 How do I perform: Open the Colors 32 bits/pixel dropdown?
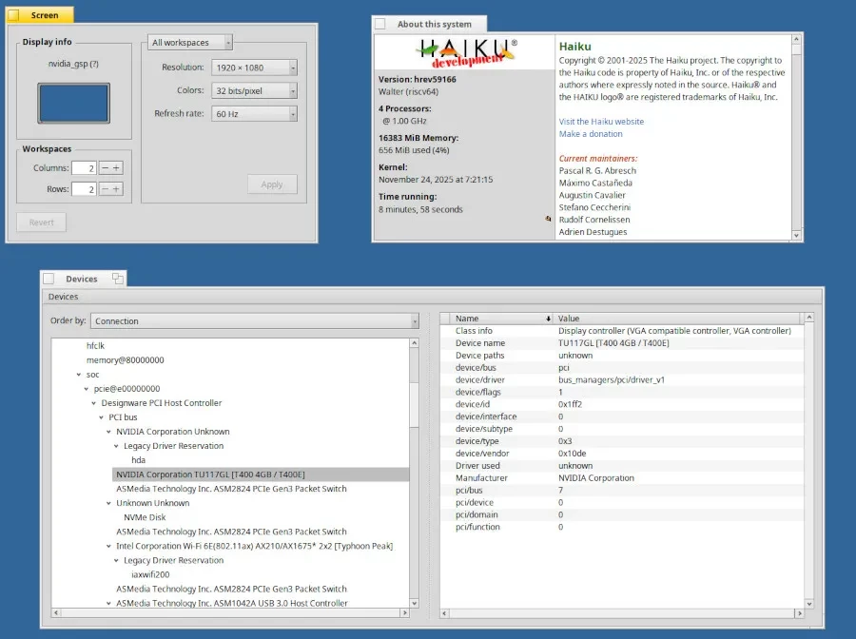[255, 91]
